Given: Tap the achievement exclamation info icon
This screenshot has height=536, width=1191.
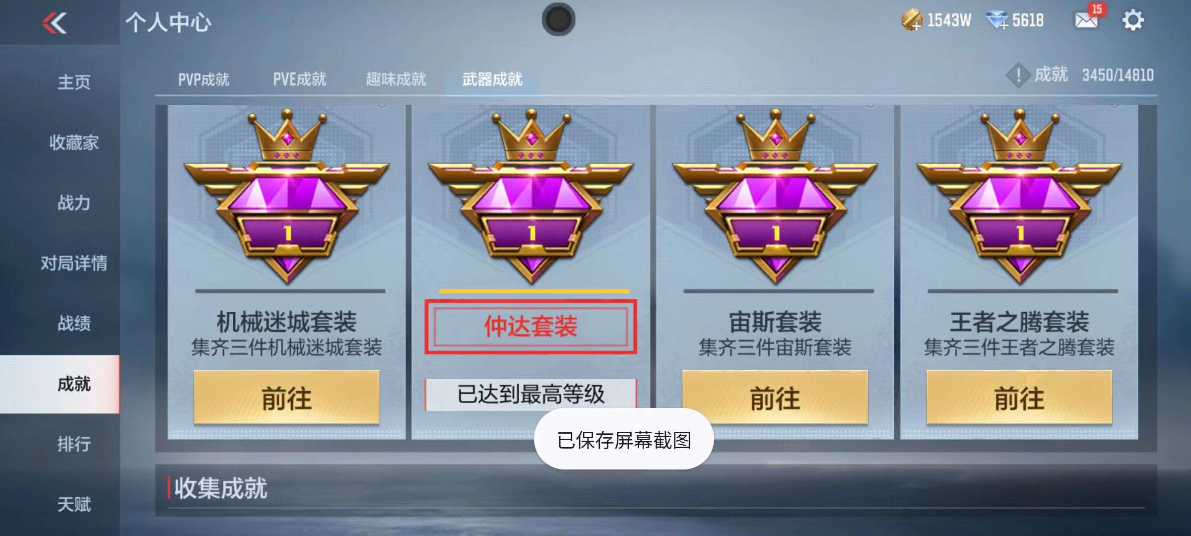Looking at the screenshot, I should click(1018, 75).
